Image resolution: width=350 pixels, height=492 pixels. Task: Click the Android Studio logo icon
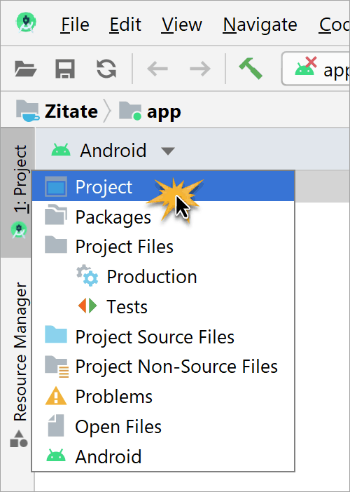coord(26,23)
